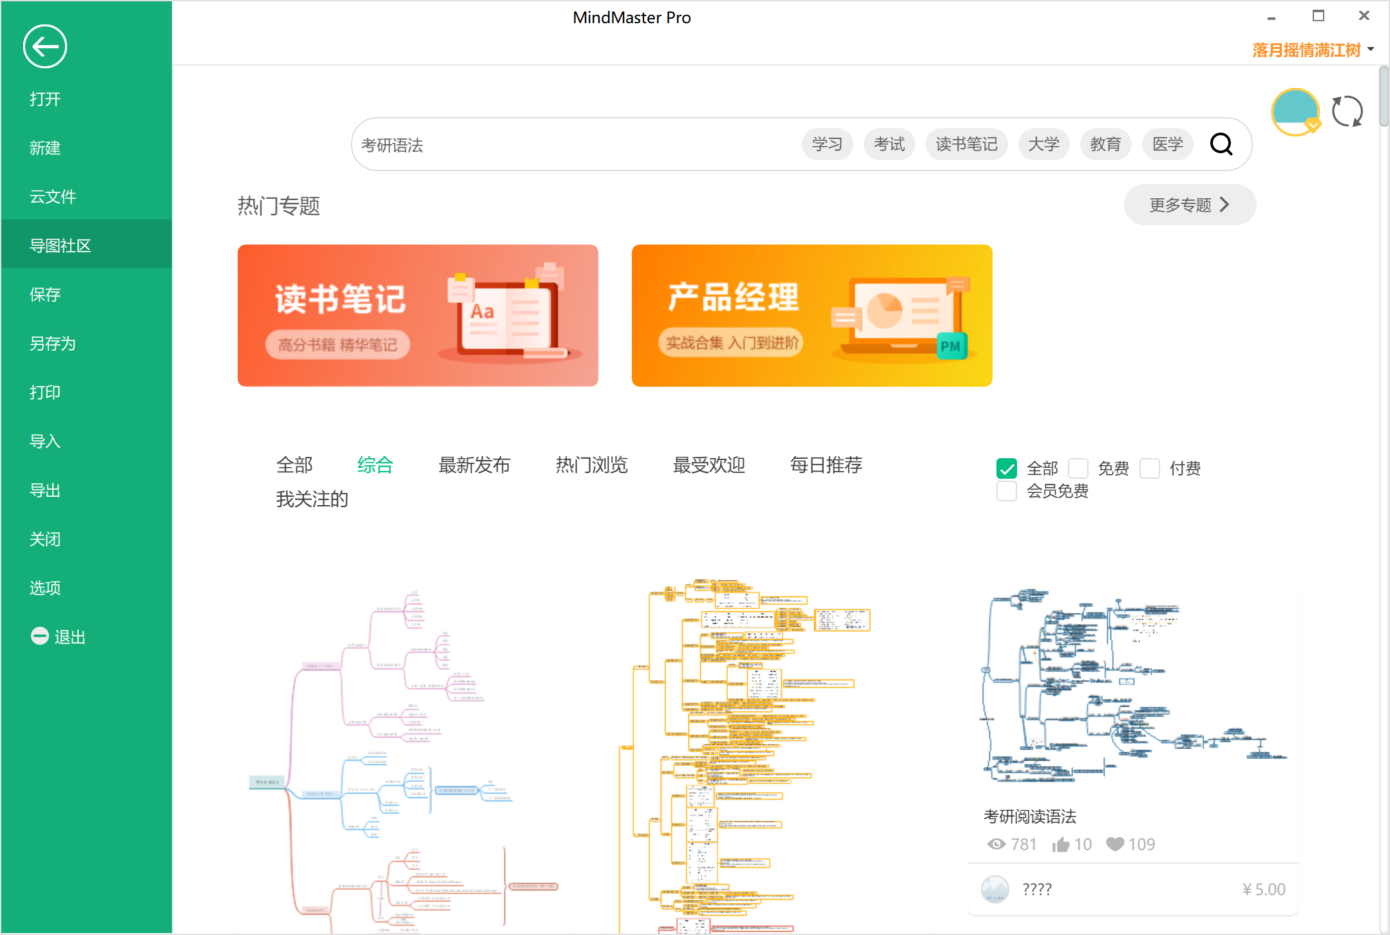Expand the 落月摇情满江树 account dropdown
Screen dimensions: 1390x935
click(x=1313, y=50)
